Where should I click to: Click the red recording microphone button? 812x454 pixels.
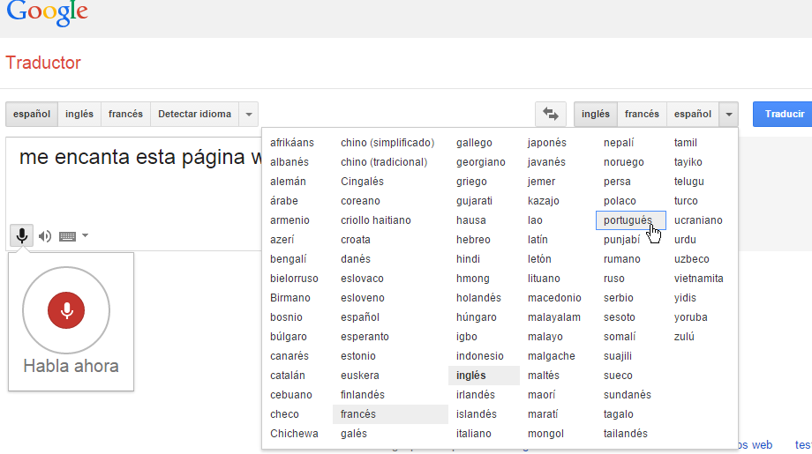(x=66, y=310)
